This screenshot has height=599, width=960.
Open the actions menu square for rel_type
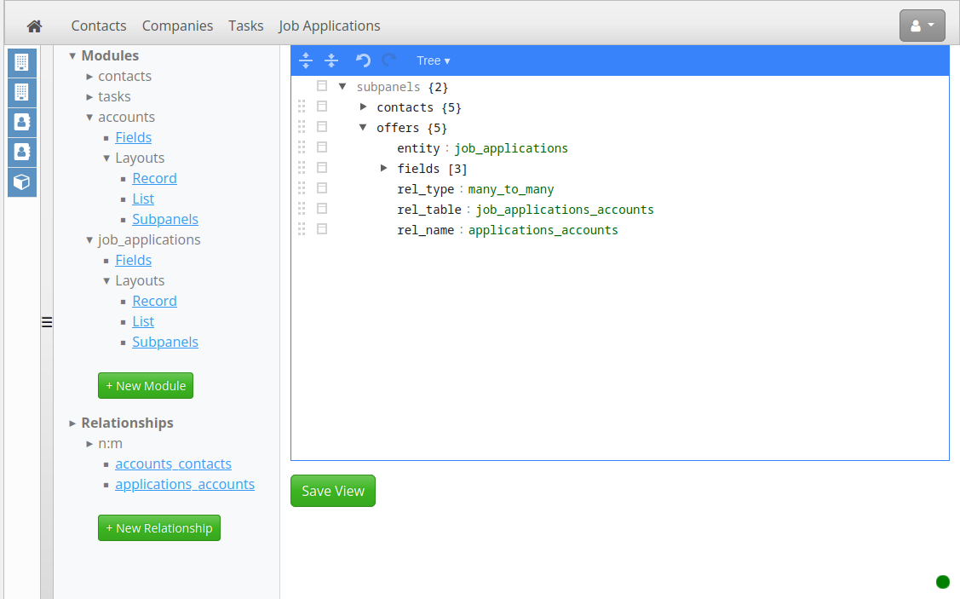point(322,188)
